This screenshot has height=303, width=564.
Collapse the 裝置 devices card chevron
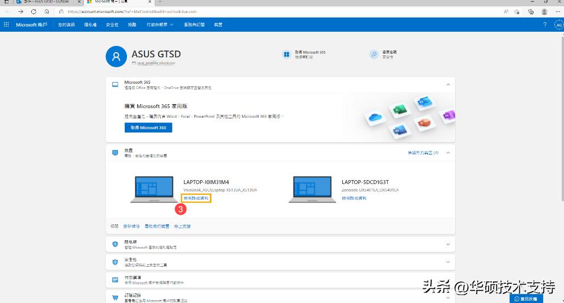[448, 153]
